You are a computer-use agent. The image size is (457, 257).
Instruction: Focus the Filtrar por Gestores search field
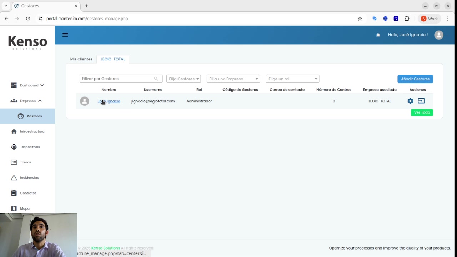click(117, 79)
